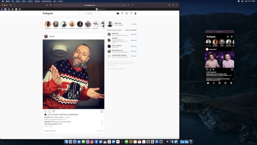This screenshot has height=145, width=257.
Task: Show Safari tab overview icon
Action: [x=51, y=5]
